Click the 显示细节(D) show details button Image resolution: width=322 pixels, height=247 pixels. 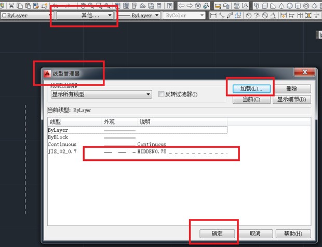291,100
